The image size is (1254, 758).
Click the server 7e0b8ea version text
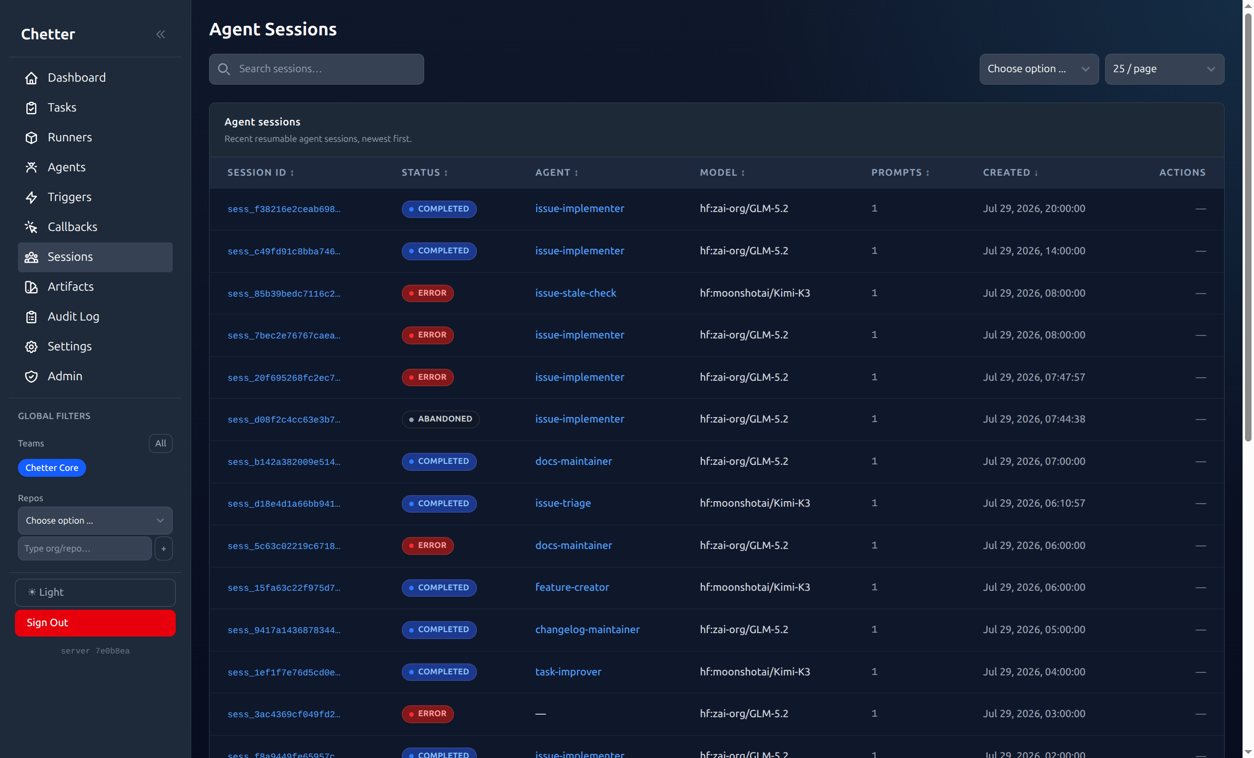click(x=95, y=650)
